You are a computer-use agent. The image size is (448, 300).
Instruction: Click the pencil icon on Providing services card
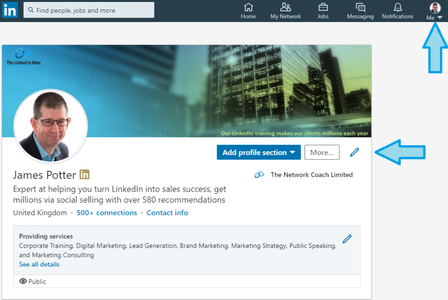(x=347, y=239)
